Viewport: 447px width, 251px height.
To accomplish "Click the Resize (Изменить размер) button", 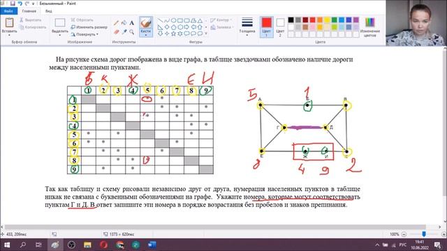I will (x=89, y=27).
